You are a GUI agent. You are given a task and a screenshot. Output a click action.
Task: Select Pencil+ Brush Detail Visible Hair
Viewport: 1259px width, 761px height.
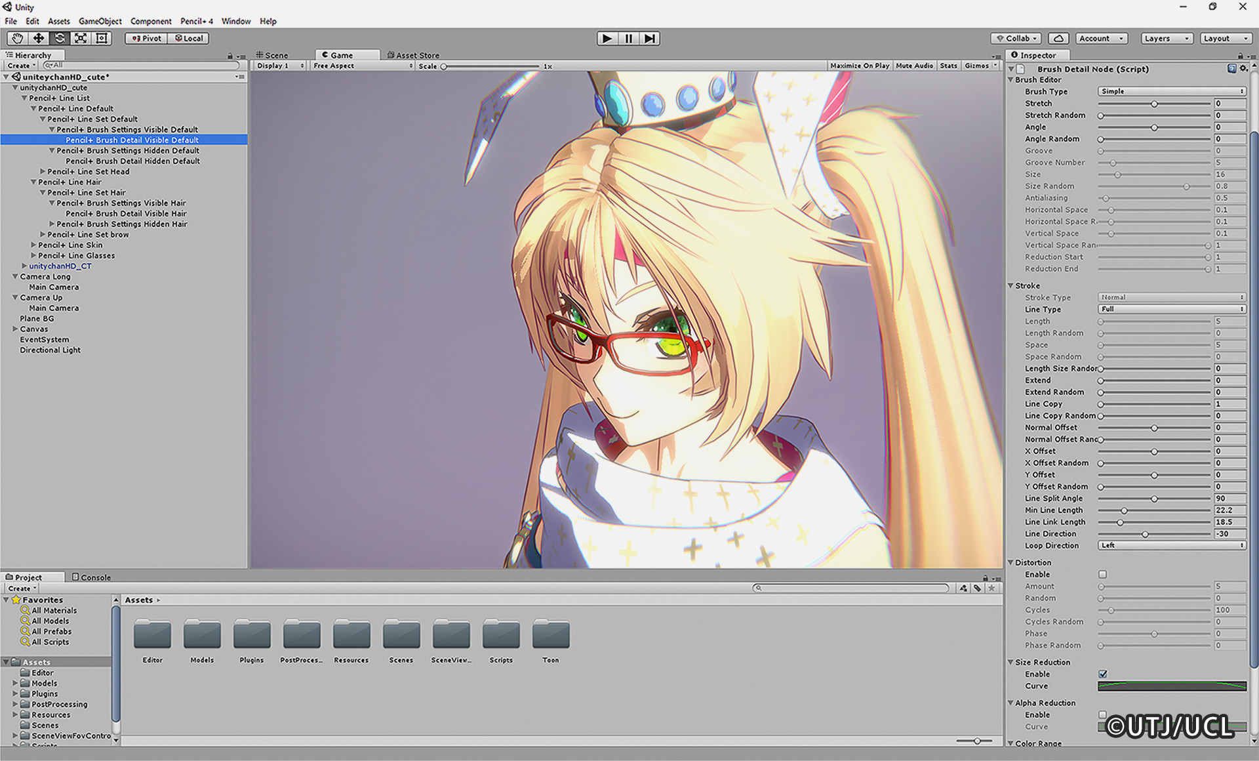point(126,213)
